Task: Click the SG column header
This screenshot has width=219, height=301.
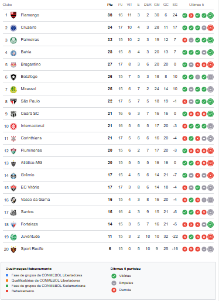Action: coord(175,5)
